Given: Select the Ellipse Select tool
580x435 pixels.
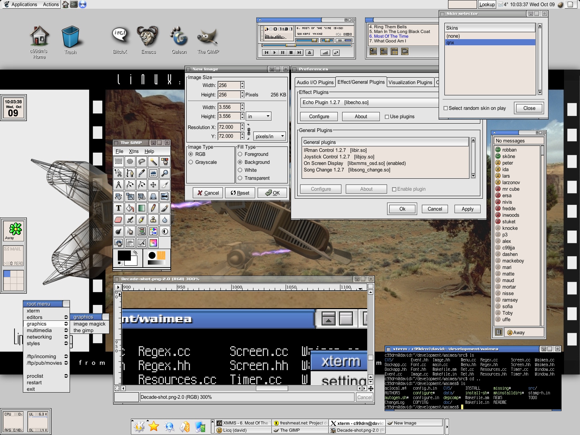Looking at the screenshot, I should click(x=130, y=162).
